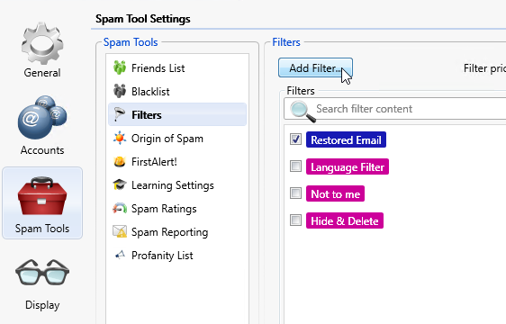
Task: Select the red Spam Tools toolbox icon
Action: tap(42, 196)
